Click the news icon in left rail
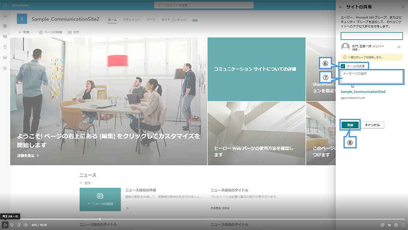The image size is (408, 230). point(5,36)
